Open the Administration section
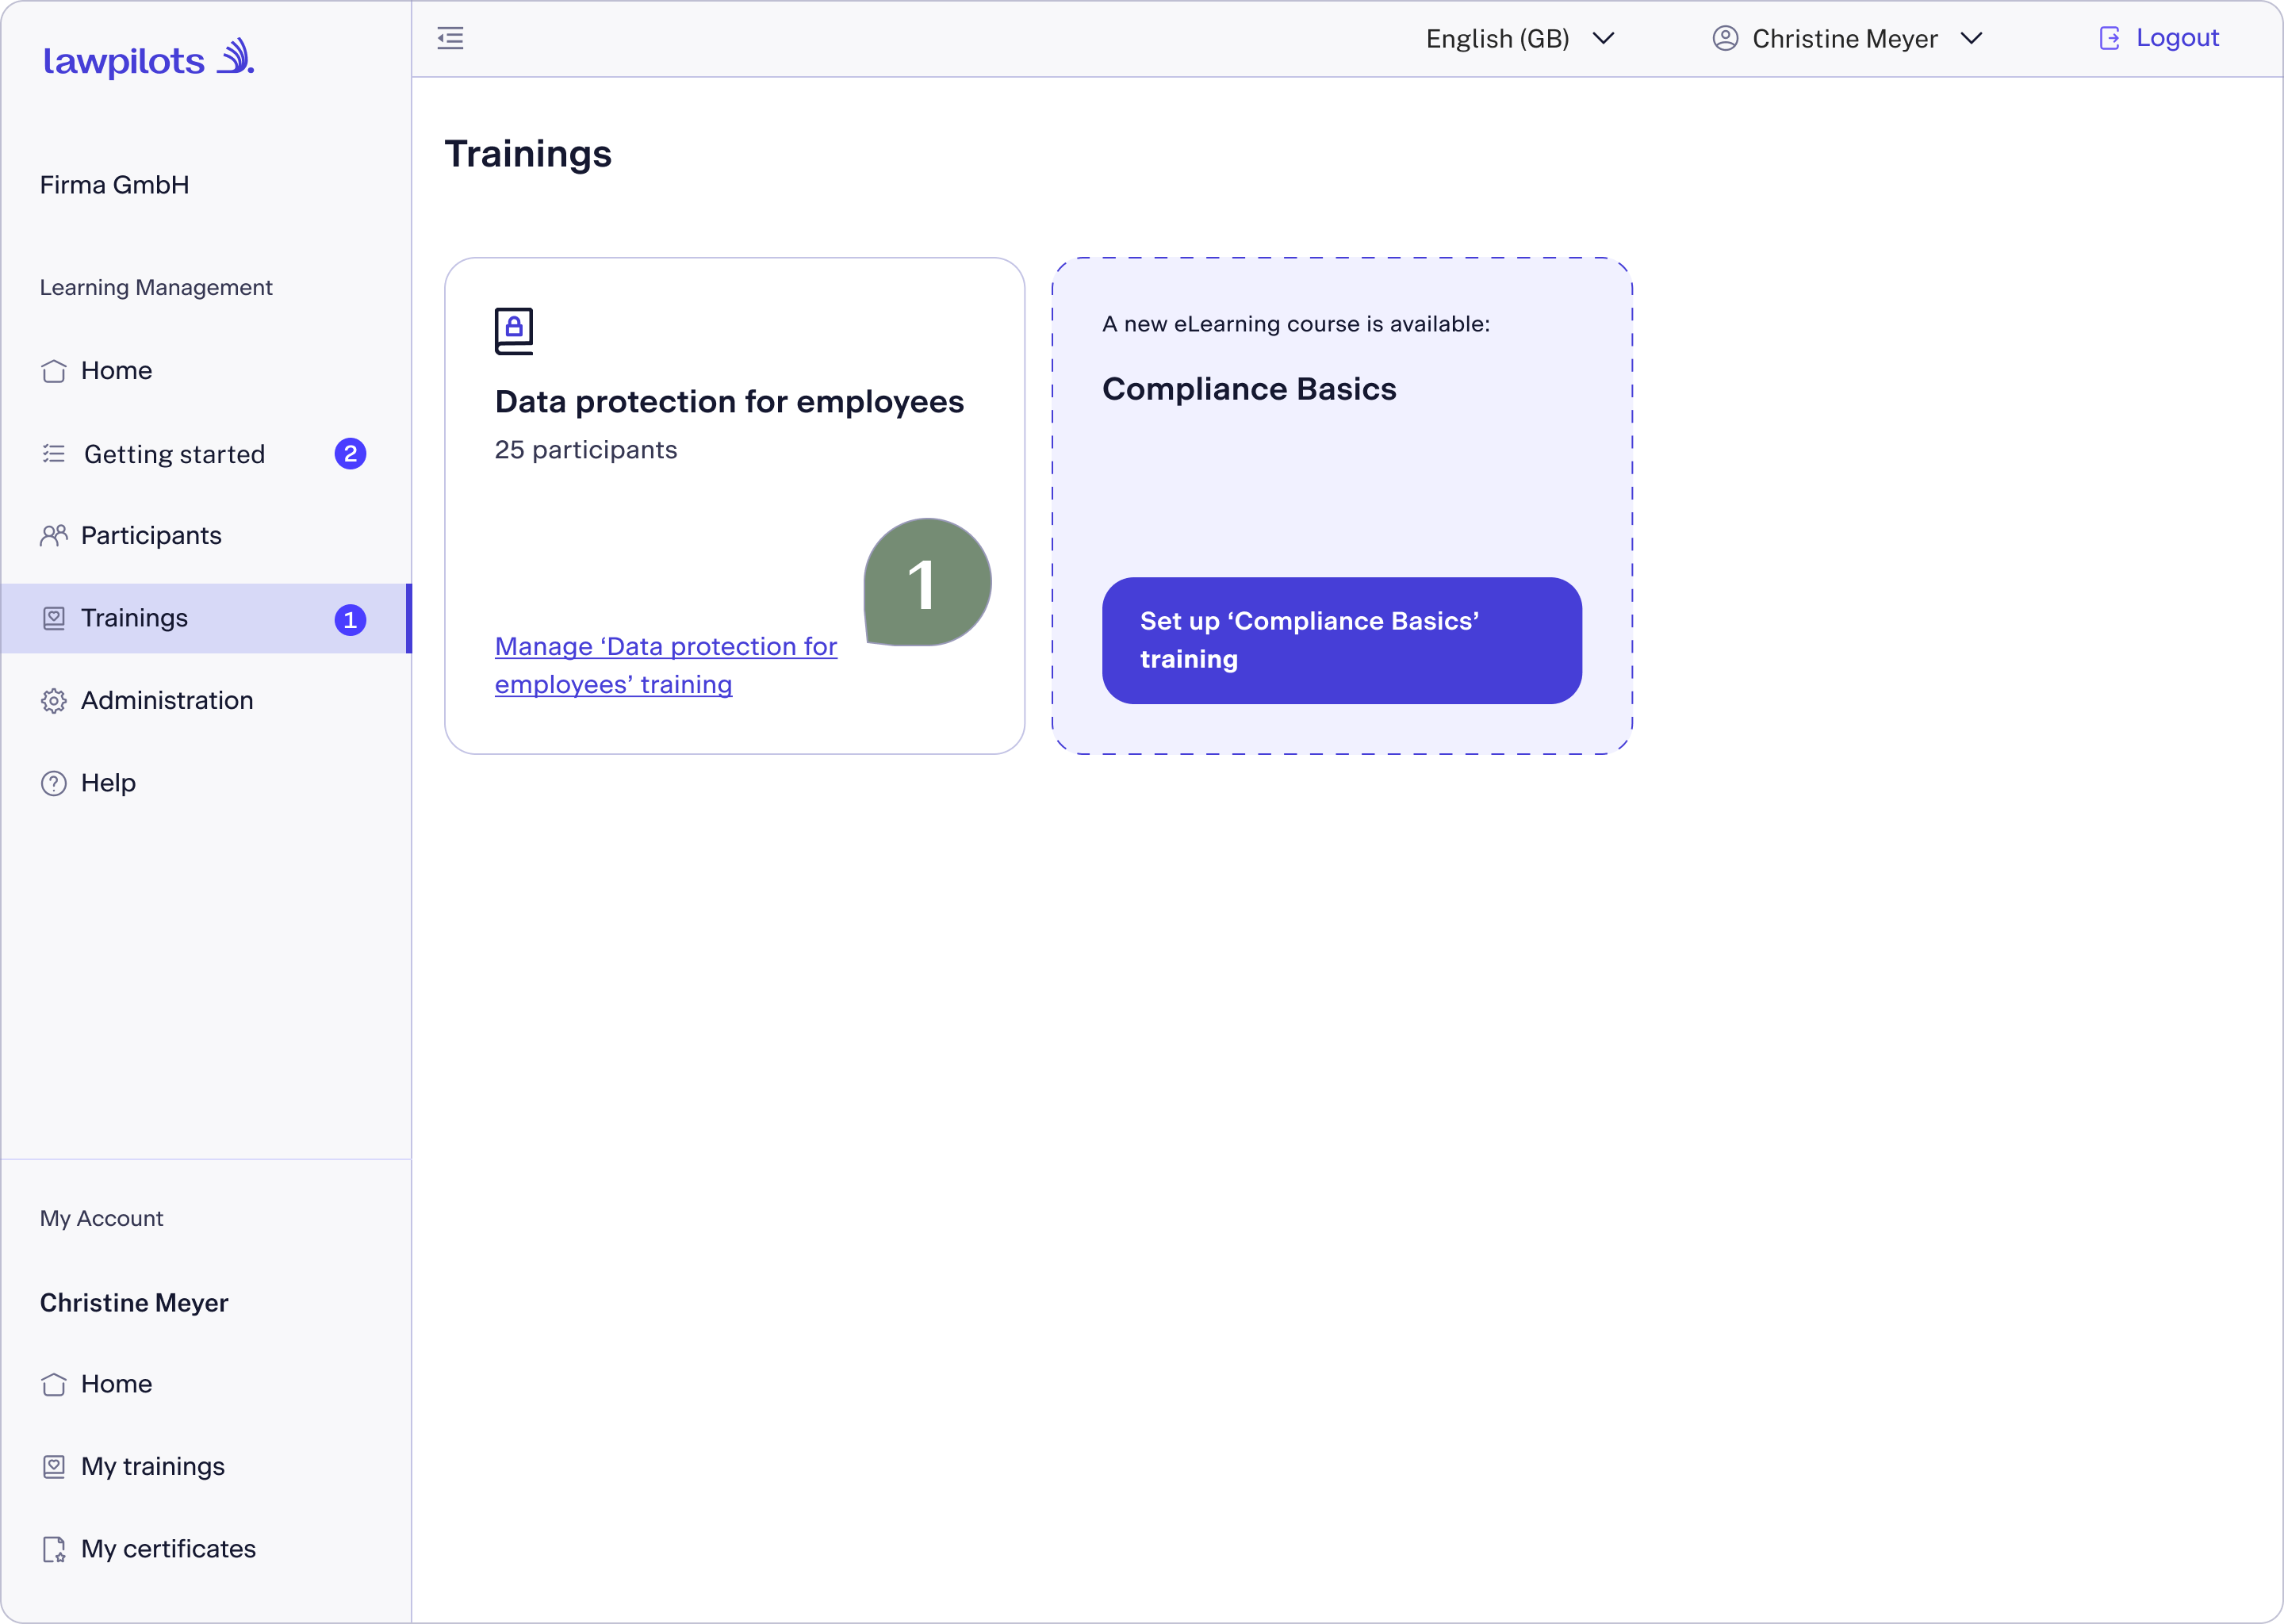 (206, 701)
